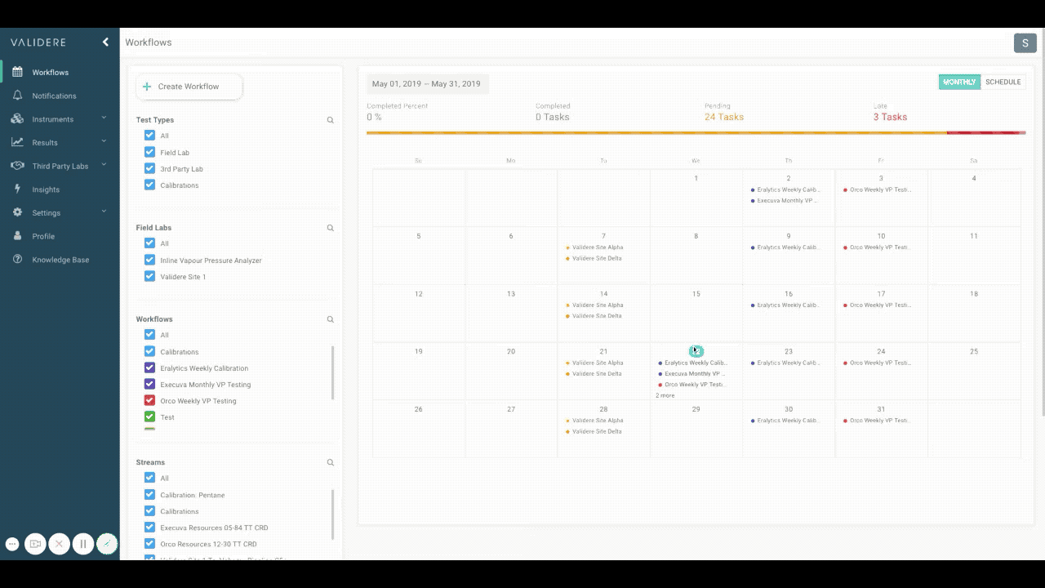Click the Create Workflow button
Screen dimensions: 1045x588
tap(189, 87)
